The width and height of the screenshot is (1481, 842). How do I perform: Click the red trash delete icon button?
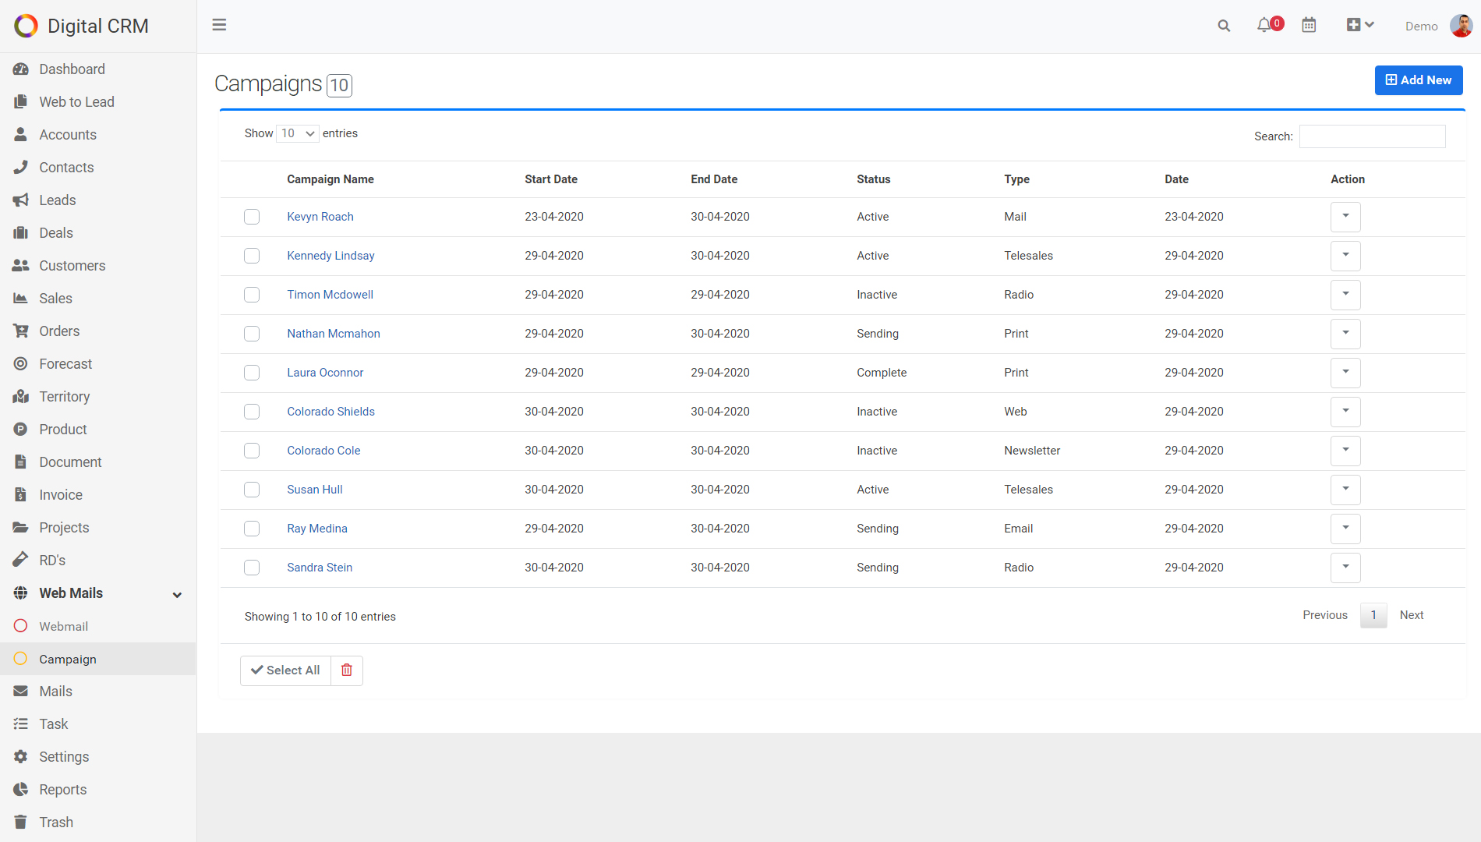[347, 670]
